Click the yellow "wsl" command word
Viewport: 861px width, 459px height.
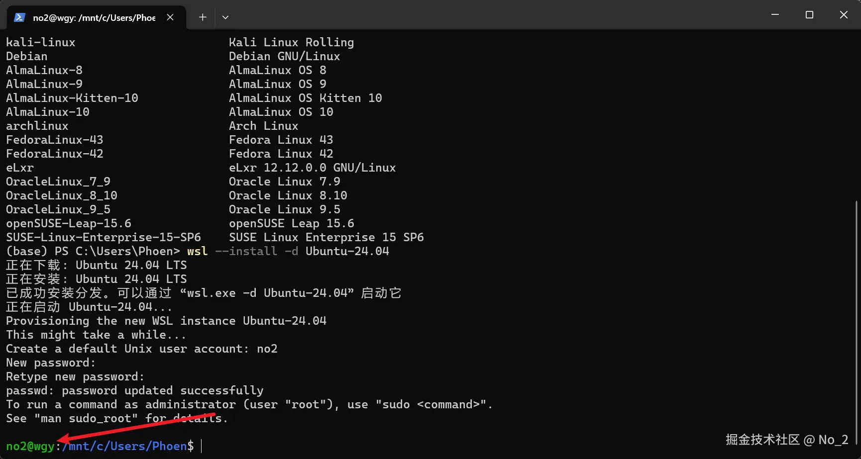(x=197, y=251)
